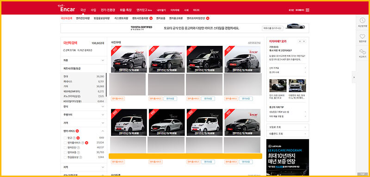Open the Toyota Certified banner
The height and width of the screenshot is (177, 370).
tap(185, 28)
